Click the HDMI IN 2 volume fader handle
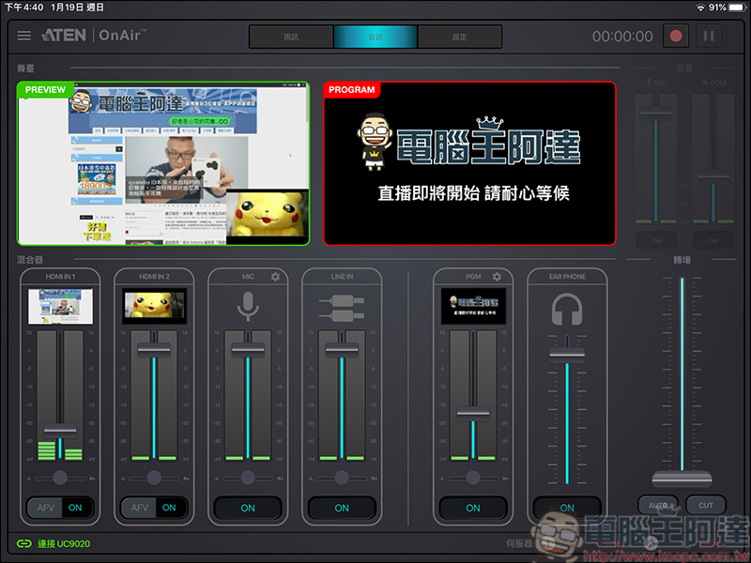The image size is (751, 563). 154,349
